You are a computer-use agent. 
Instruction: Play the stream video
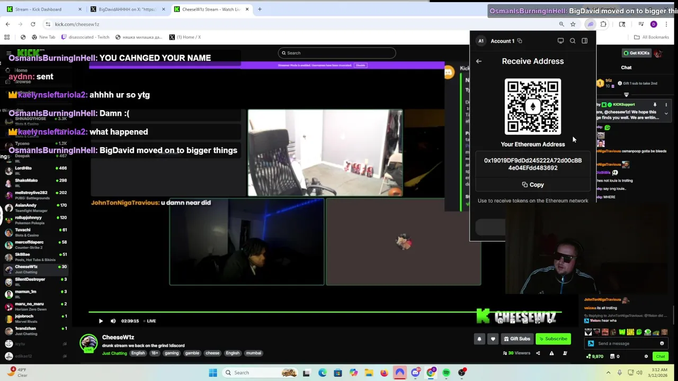pos(101,321)
